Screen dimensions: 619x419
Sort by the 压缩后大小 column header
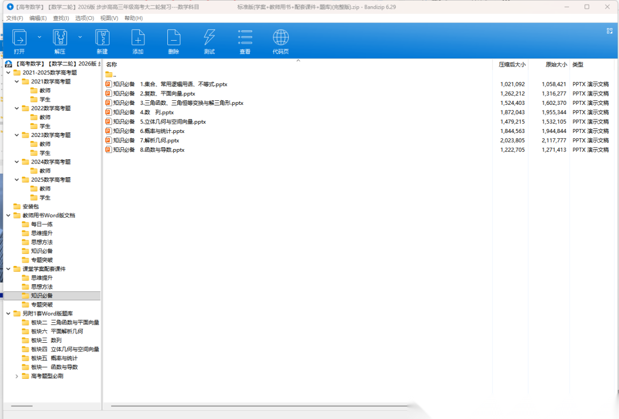pyautogui.click(x=512, y=65)
